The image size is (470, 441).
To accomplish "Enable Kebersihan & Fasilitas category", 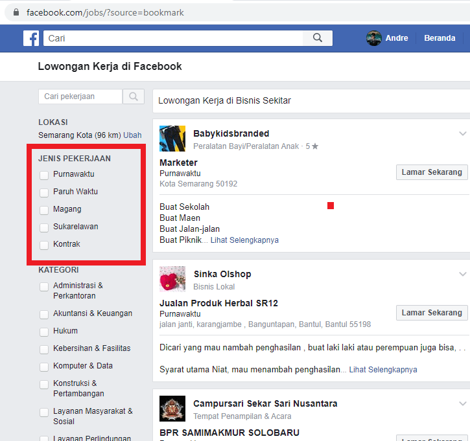I will [x=44, y=350].
